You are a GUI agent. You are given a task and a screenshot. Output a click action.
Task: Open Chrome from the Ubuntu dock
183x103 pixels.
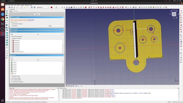point(3,19)
